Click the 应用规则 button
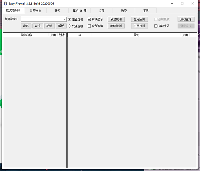Viewport: 200px width, 171px height. coord(139,26)
